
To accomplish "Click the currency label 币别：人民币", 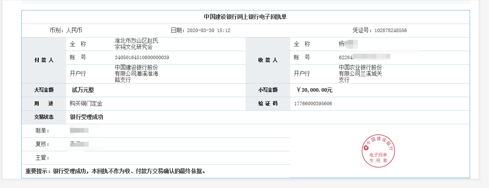I will (x=66, y=30).
